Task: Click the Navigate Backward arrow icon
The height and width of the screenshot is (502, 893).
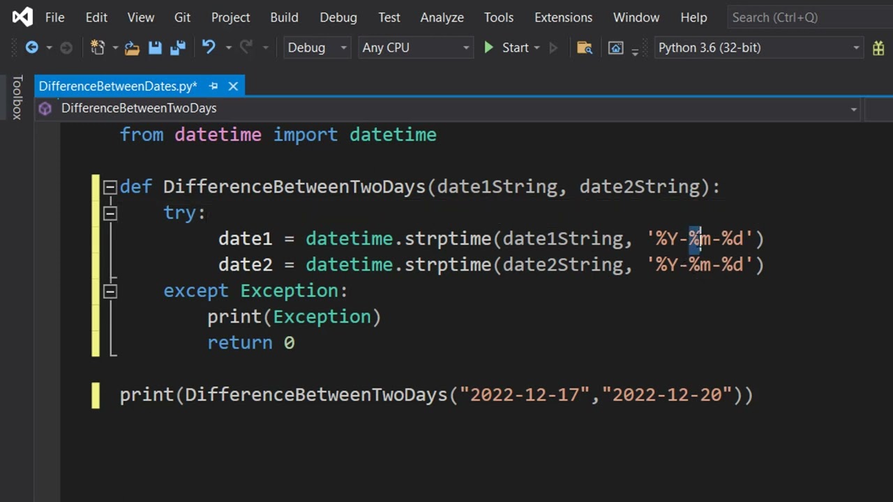Action: [31, 47]
